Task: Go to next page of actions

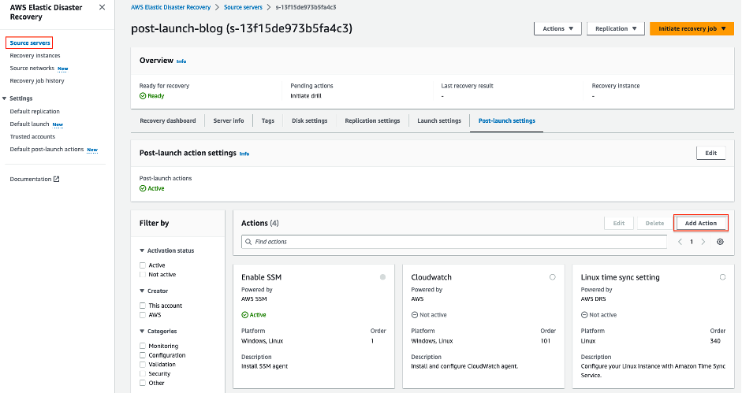Action: point(703,242)
